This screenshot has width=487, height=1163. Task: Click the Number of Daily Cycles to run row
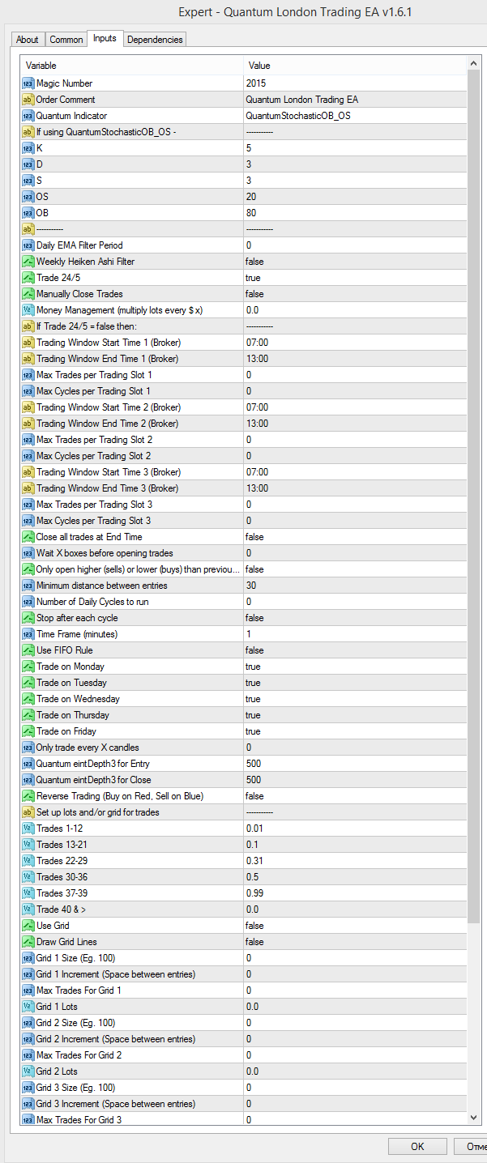point(244,602)
